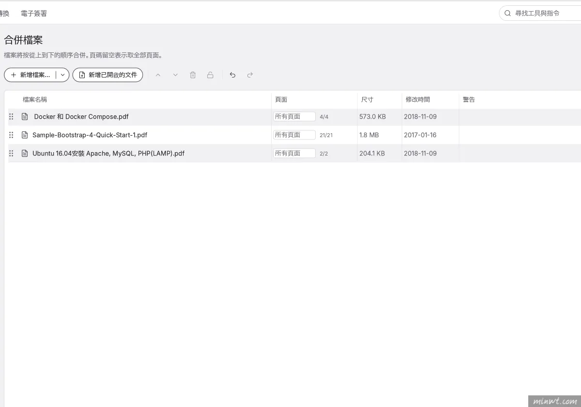Click the undo arrow icon
This screenshot has width=581, height=407.
232,75
